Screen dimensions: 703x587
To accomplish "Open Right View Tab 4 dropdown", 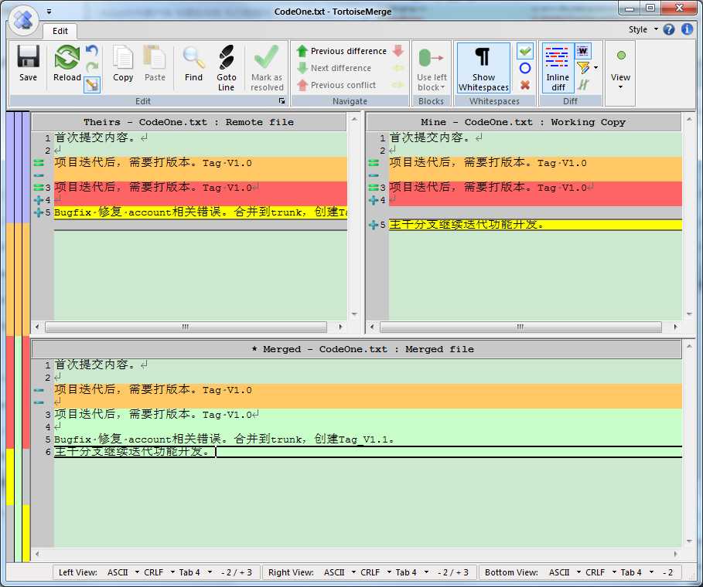I will 411,572.
